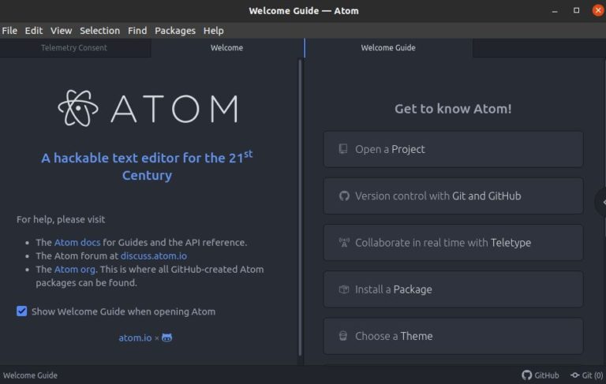
Task: Open the File menu
Action: [9, 31]
